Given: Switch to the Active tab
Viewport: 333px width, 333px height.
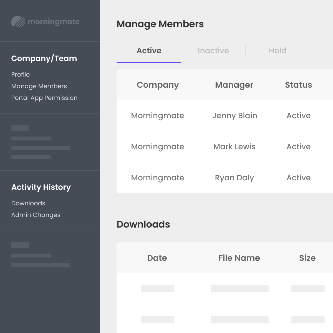Looking at the screenshot, I should [x=149, y=51].
